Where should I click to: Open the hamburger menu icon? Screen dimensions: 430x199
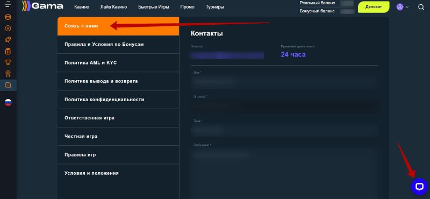click(x=8, y=4)
